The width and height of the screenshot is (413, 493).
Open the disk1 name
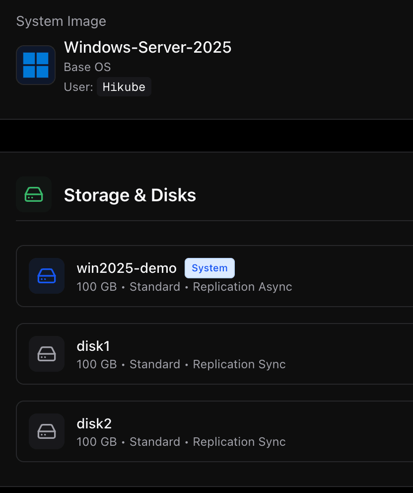[x=93, y=346]
